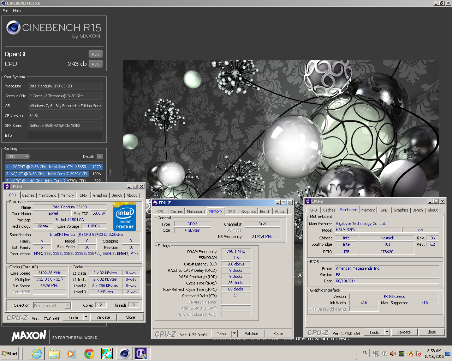Launch Google Chrome from the taskbar
Viewport: 452px width, 361px height.
pyautogui.click(x=89, y=353)
